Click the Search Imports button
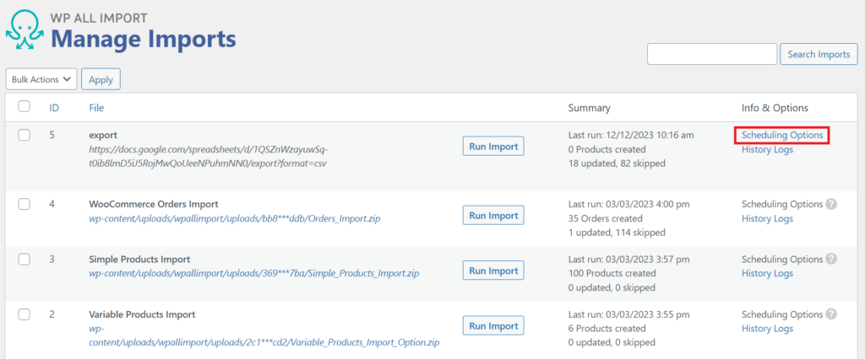Image resolution: width=865 pixels, height=359 pixels. 819,54
